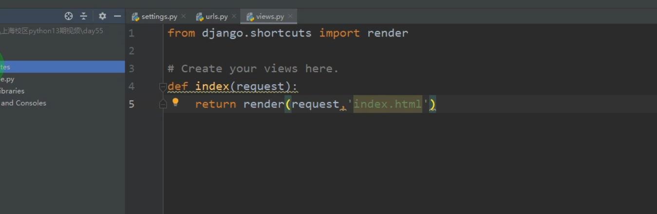Screen dimensions: 657x214
Task: Collapse the def index function fold marker
Action: point(163,87)
